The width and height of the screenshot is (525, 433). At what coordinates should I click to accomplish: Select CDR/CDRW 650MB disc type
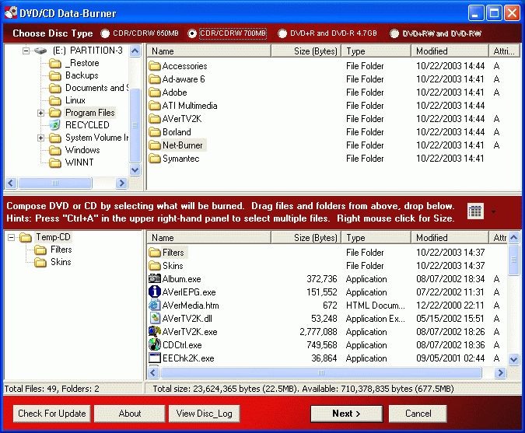click(x=105, y=33)
